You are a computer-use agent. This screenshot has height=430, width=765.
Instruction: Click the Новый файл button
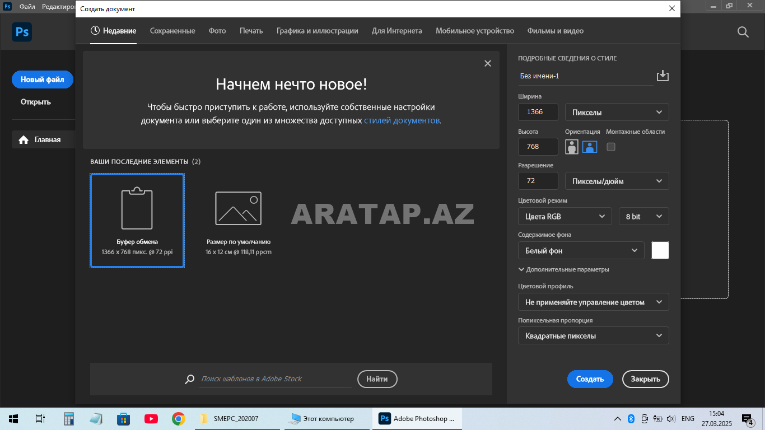click(x=43, y=80)
